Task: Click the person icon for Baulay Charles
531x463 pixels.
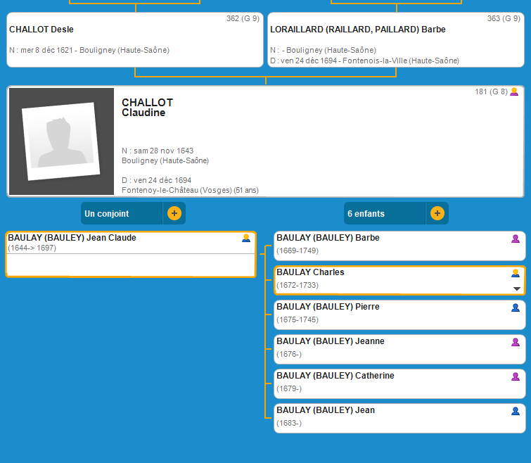Action: [516, 273]
